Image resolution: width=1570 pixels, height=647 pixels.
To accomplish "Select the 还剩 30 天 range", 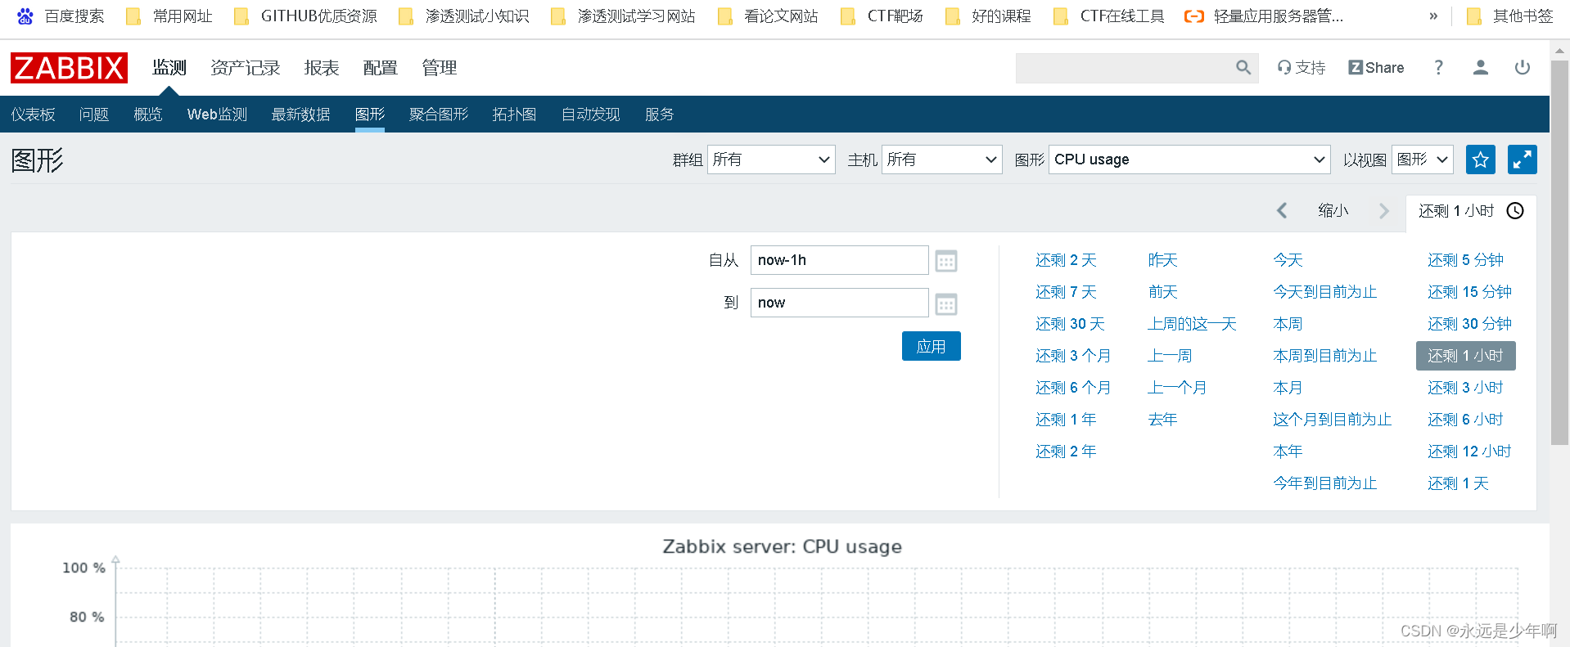I will point(1070,324).
